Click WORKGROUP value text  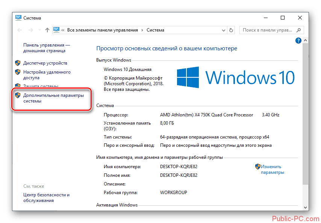174,193
